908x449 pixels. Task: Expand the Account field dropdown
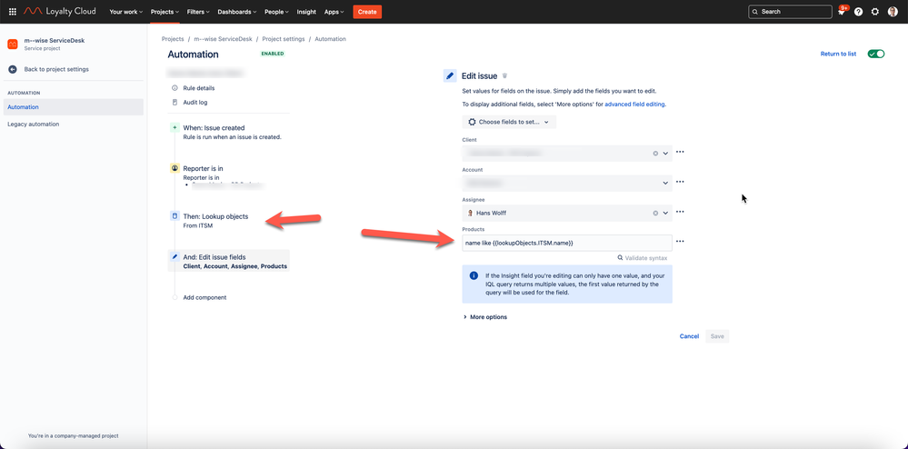click(665, 183)
